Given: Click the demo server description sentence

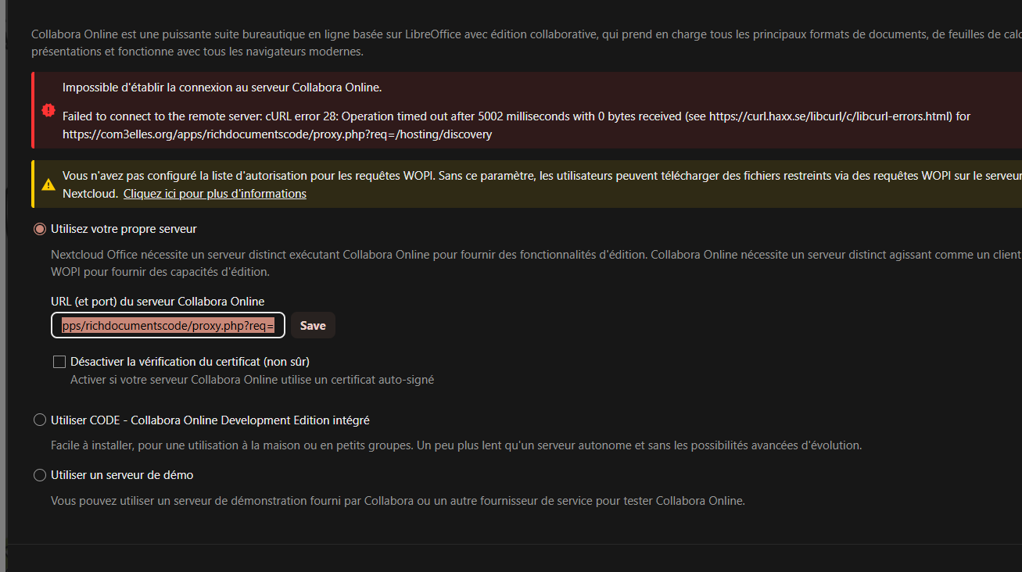Looking at the screenshot, I should point(397,501).
